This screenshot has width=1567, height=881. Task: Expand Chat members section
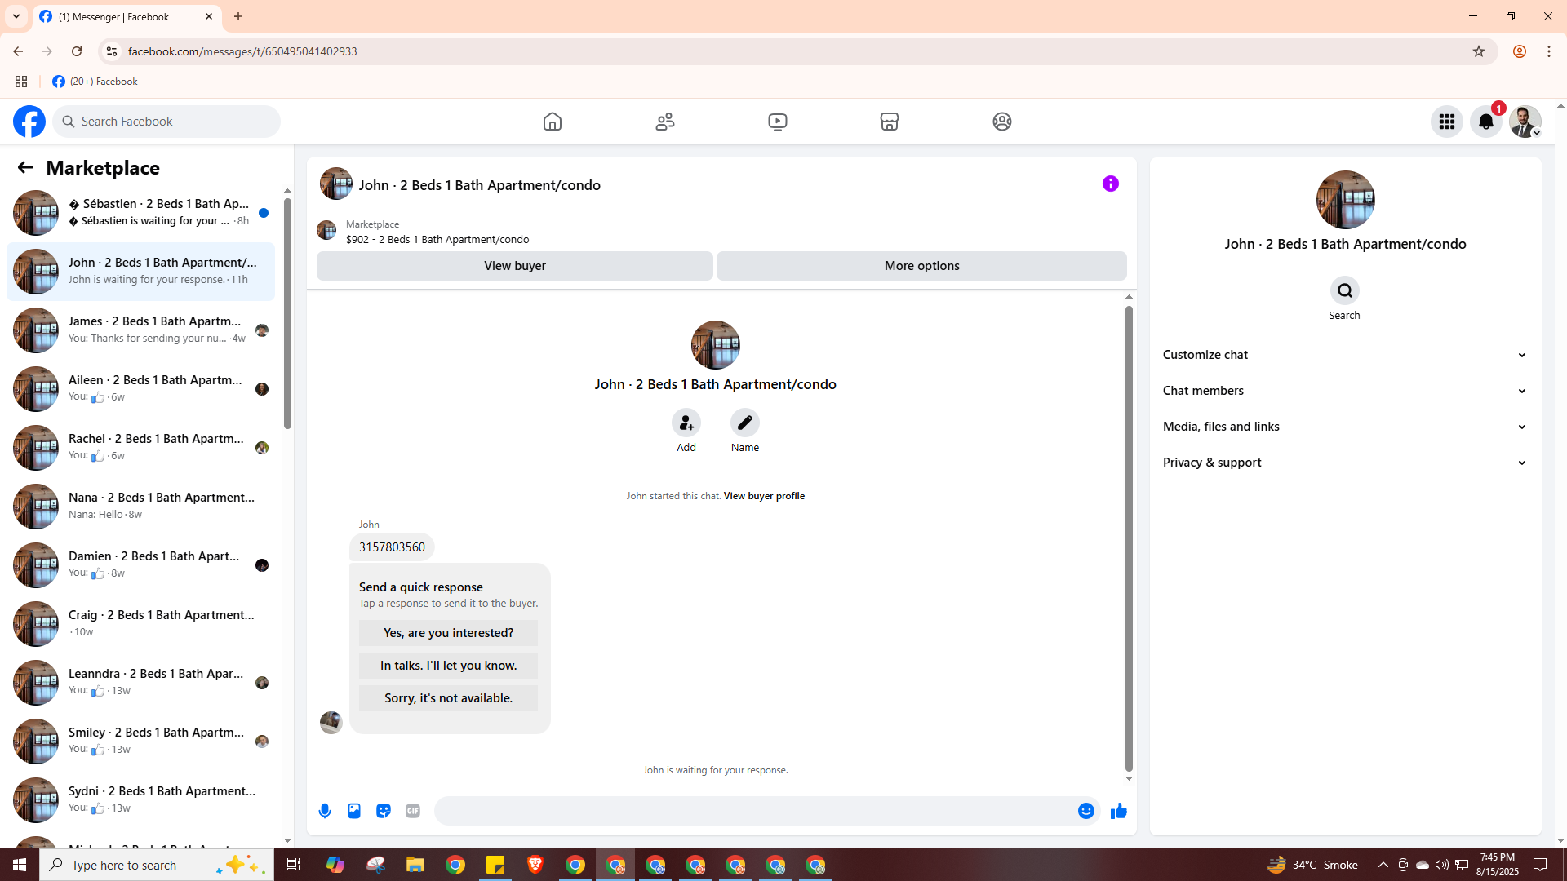pos(1344,391)
